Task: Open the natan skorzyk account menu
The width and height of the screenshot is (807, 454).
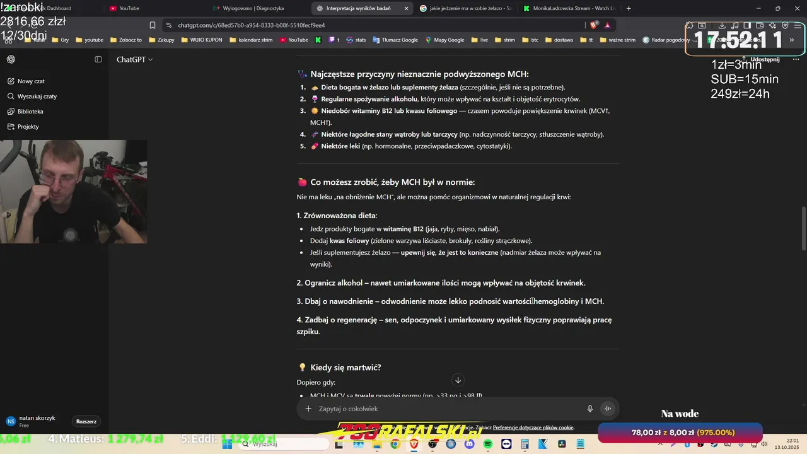Action: [38, 421]
